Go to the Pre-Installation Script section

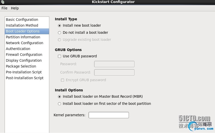tap(24, 72)
